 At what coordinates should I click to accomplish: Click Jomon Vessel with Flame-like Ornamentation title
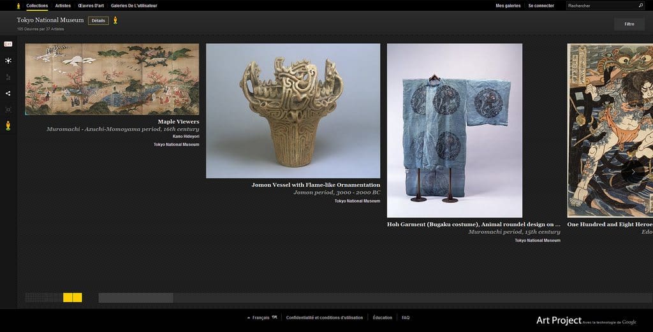pos(316,185)
